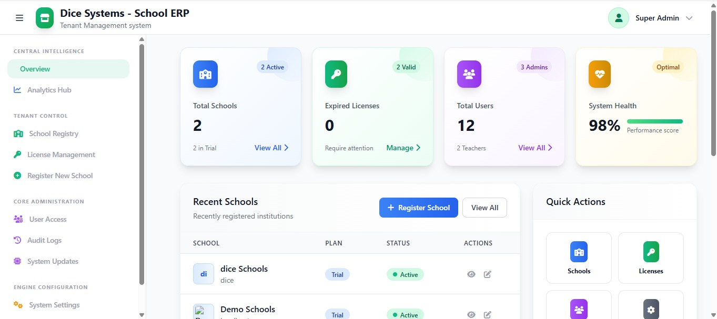
Task: Open the System Updates icon
Action: pyautogui.click(x=17, y=261)
